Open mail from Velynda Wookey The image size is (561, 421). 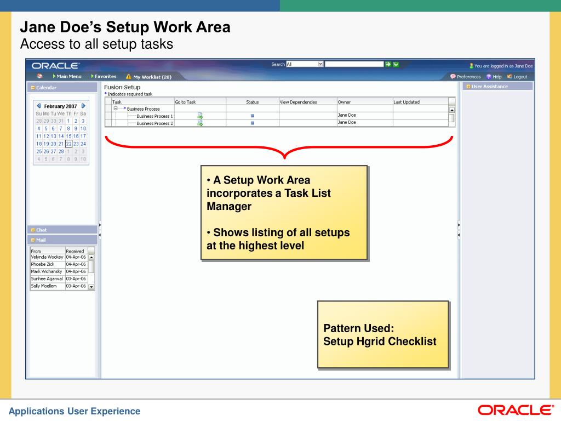coord(59,257)
